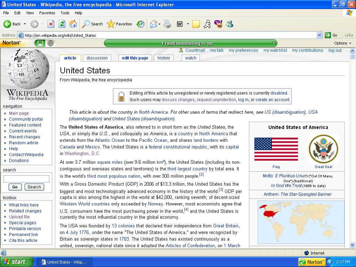Click into the Wikipedia search box
This screenshot has height=267, width=356.
26,179
